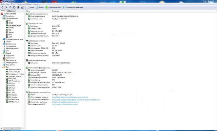Image resolution: width=217 pixels, height=131 pixels.
Task: Click the Поле column header
Action: (38, 11)
